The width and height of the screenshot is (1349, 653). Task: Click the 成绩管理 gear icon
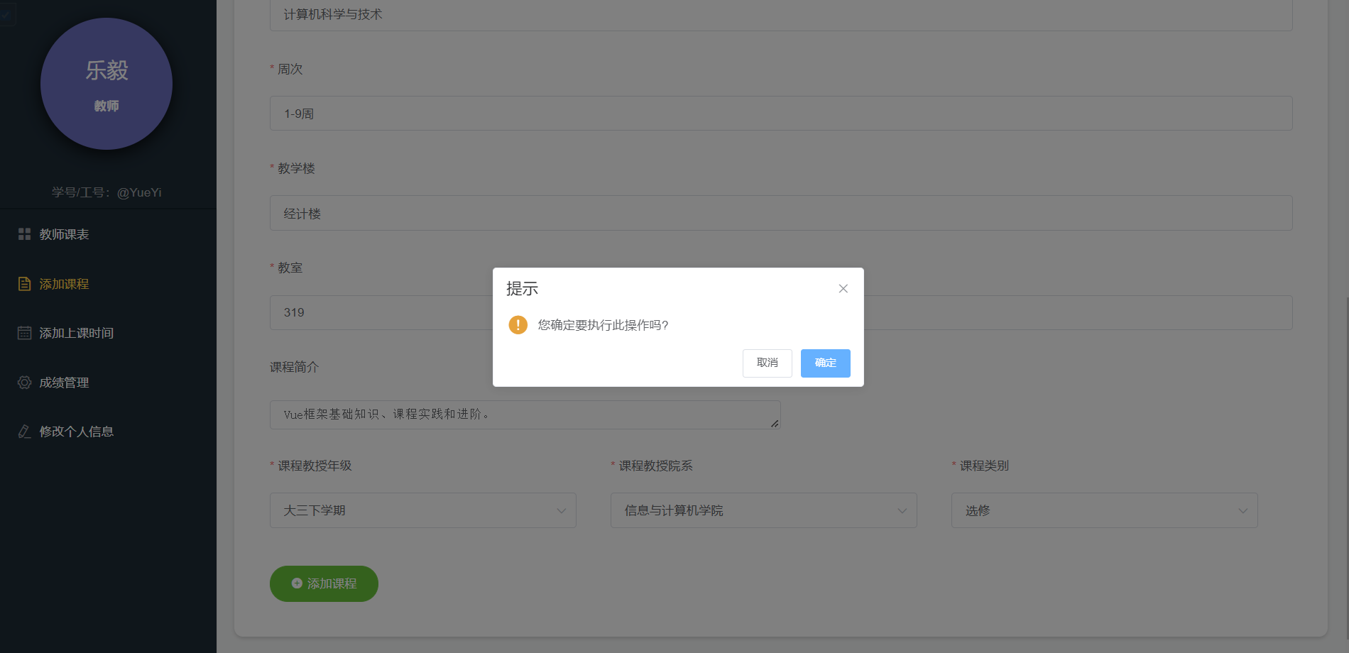pyautogui.click(x=24, y=383)
